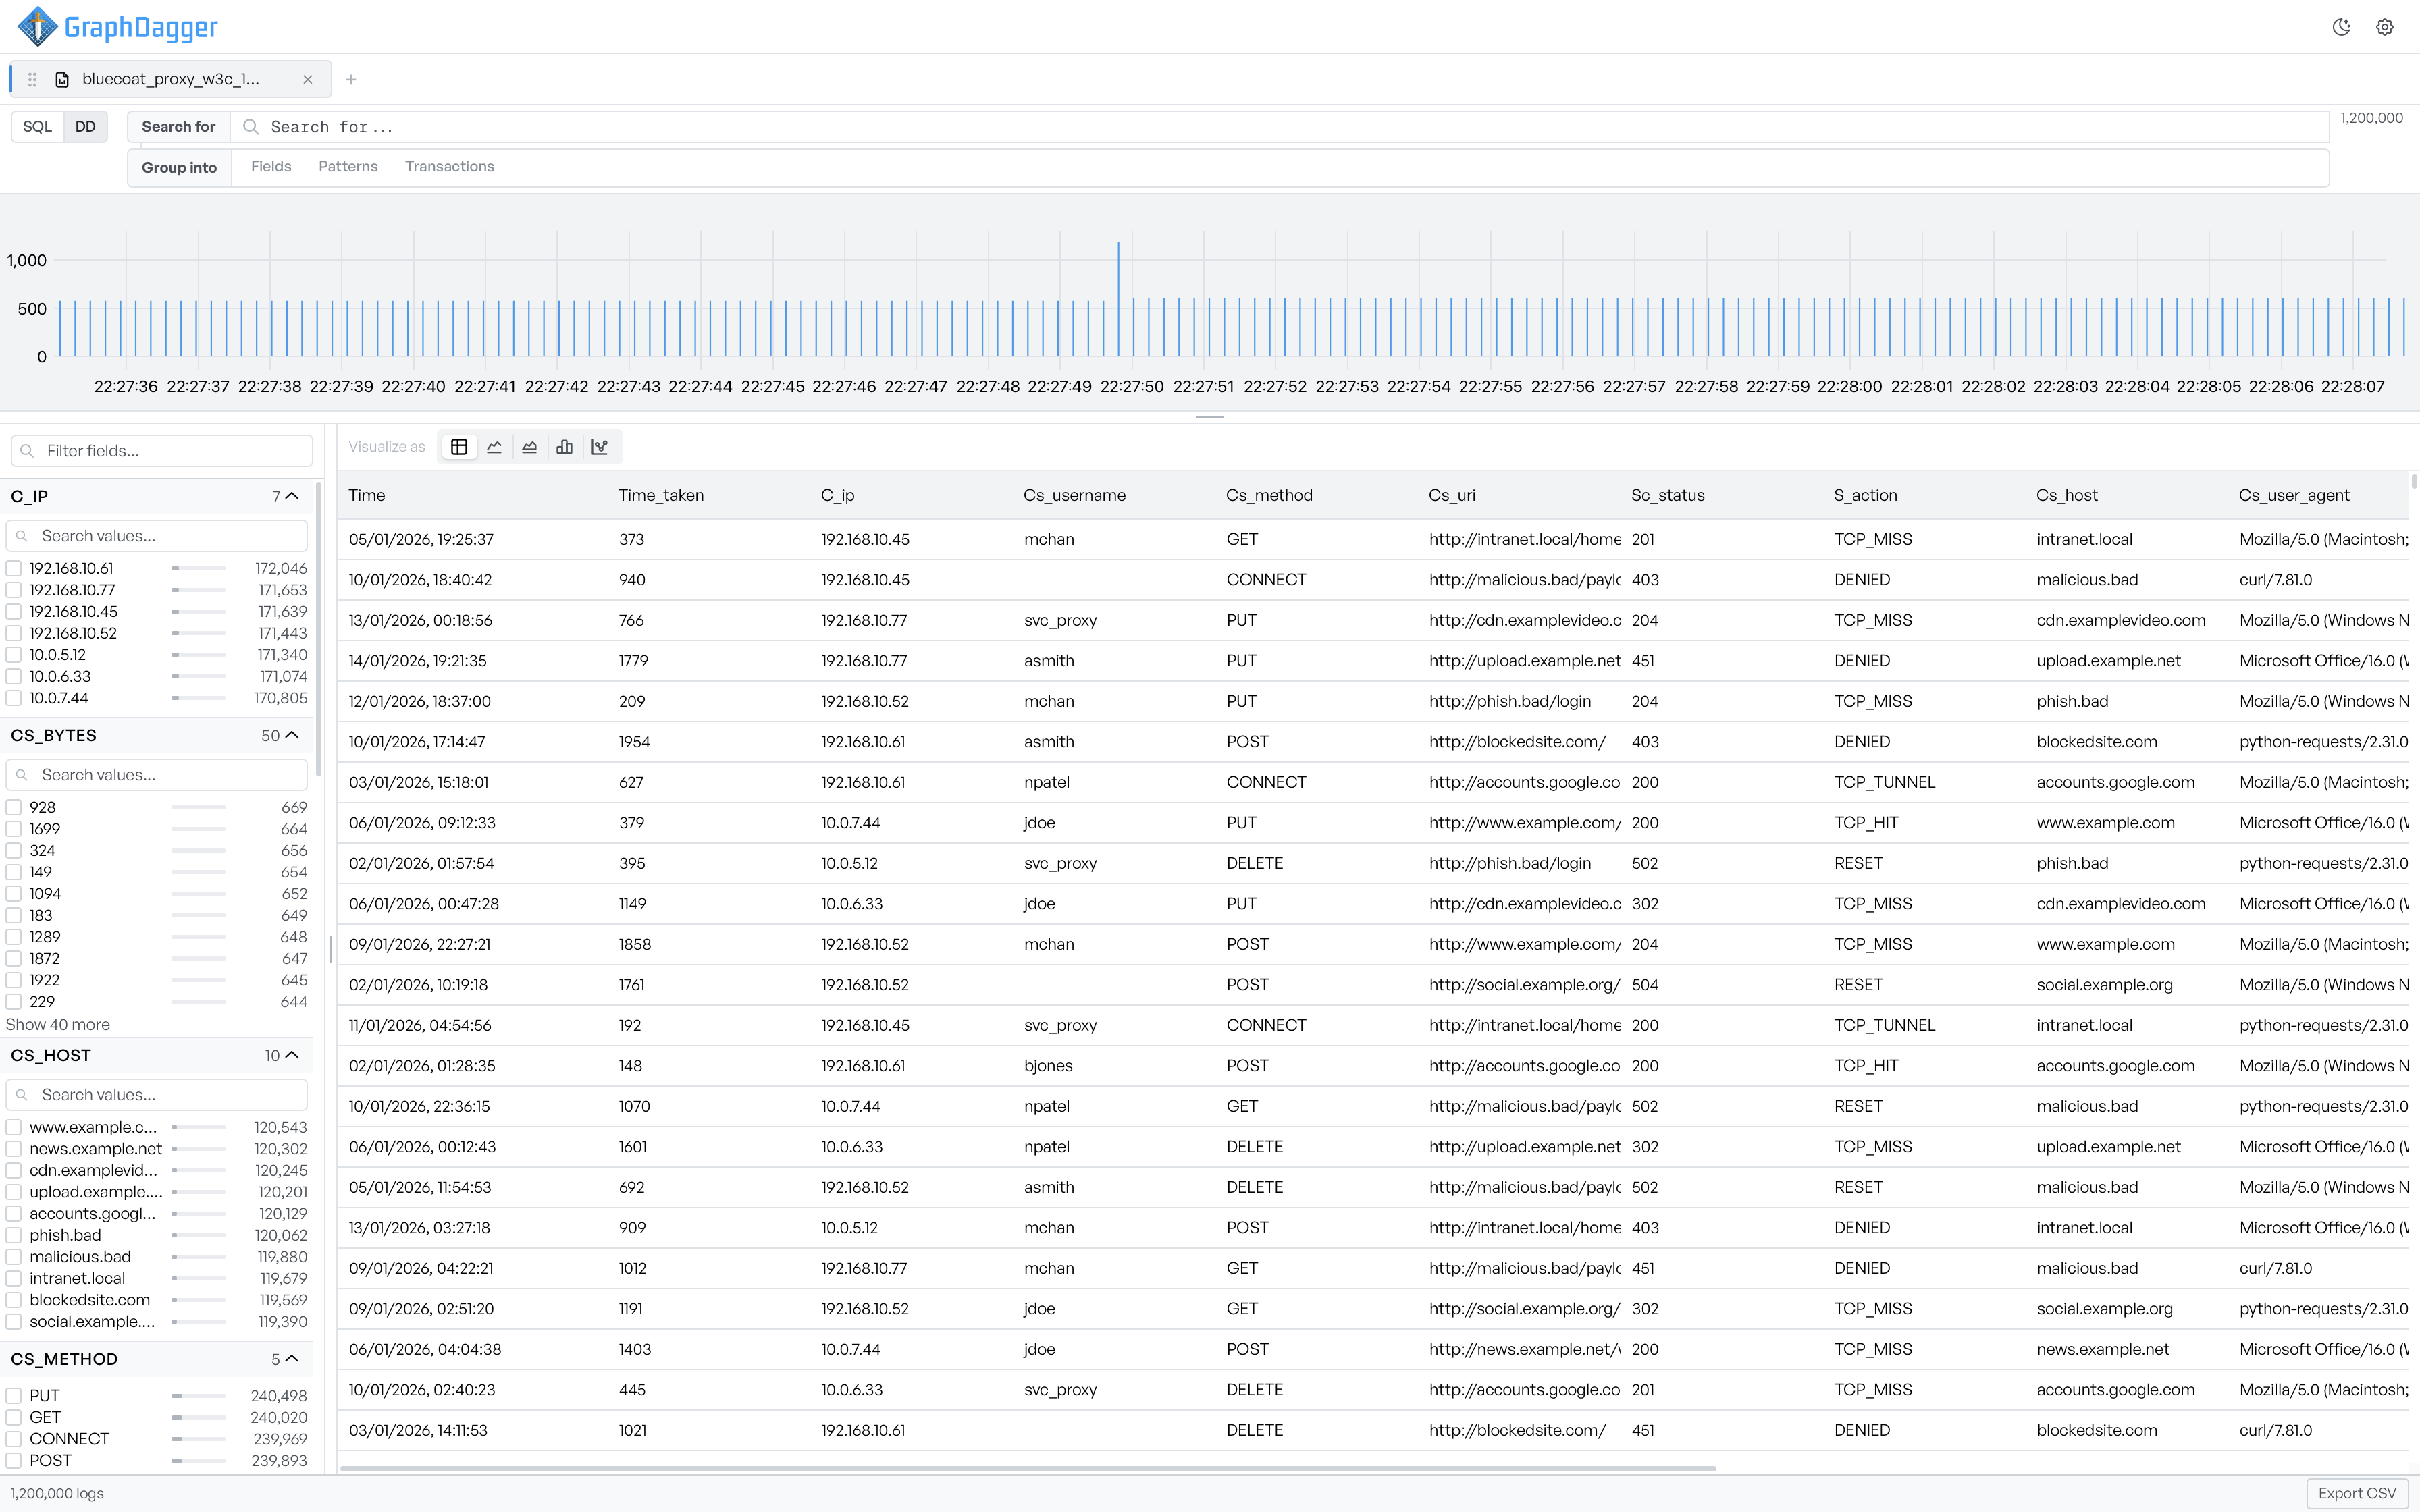Collapse the C_IP field section
2420x1512 pixels.
pos(292,496)
